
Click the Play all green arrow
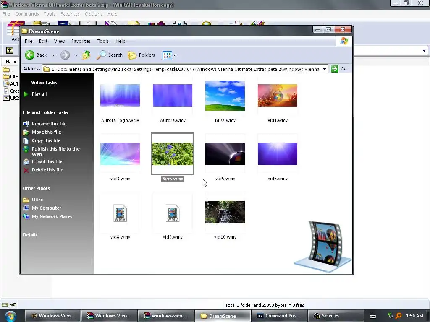click(x=26, y=94)
